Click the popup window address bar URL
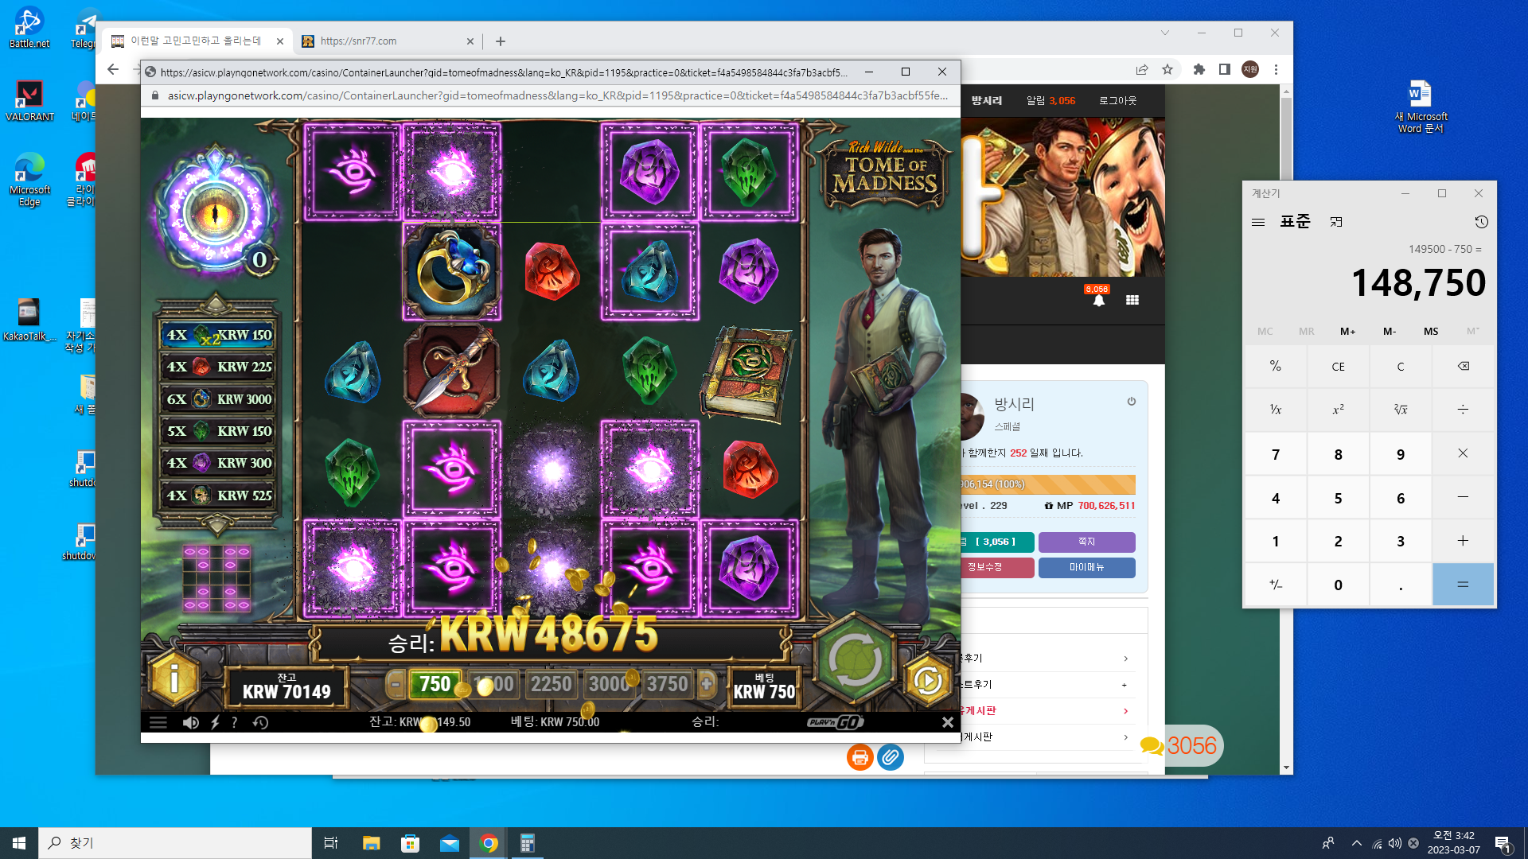Screen dimensions: 1528x859 pos(557,95)
